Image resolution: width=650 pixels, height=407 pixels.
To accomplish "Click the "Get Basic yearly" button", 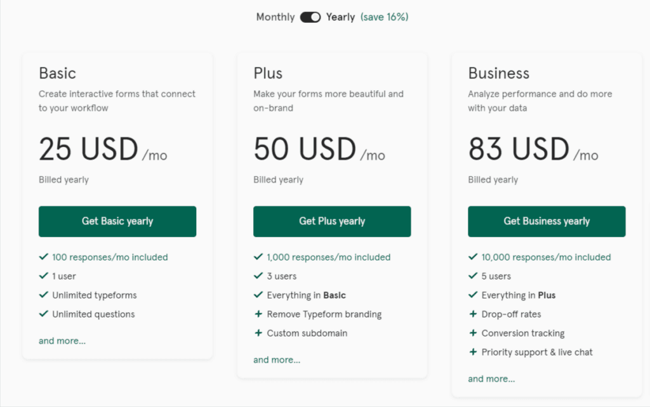I will coord(117,221).
